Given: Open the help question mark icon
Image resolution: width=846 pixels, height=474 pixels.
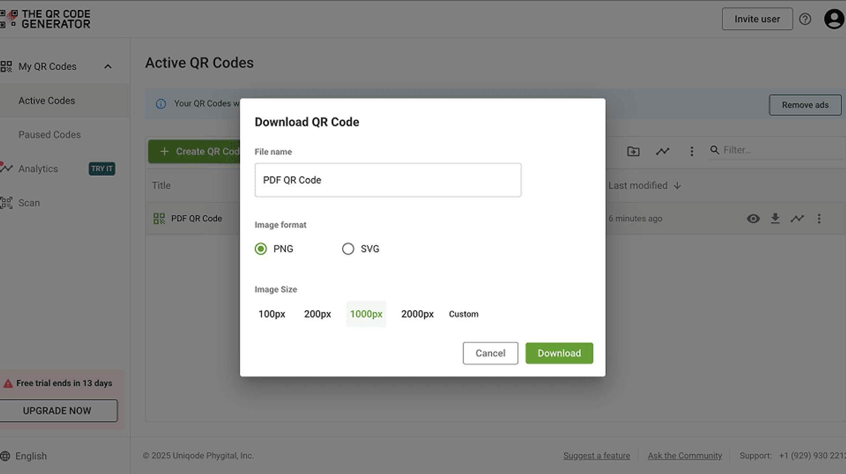Looking at the screenshot, I should pos(805,19).
